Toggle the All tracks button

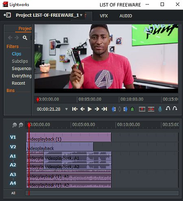click(x=13, y=193)
